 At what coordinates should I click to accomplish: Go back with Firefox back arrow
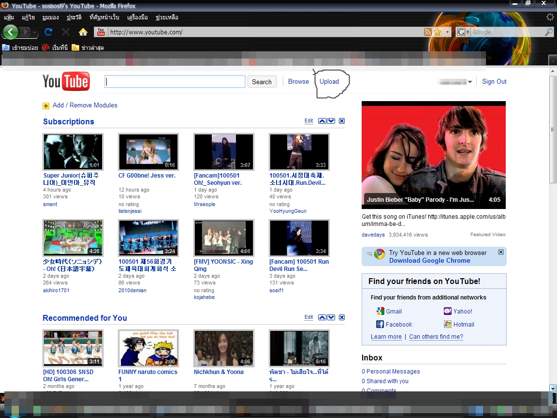pyautogui.click(x=10, y=32)
